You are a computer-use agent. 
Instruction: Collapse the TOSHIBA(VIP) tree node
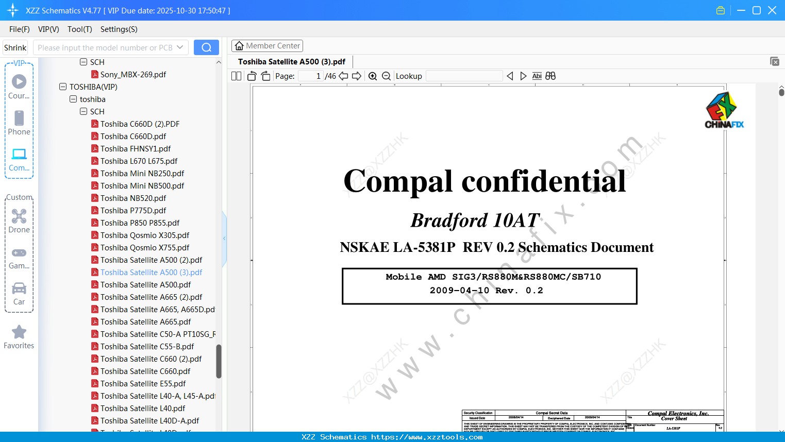[x=63, y=87]
